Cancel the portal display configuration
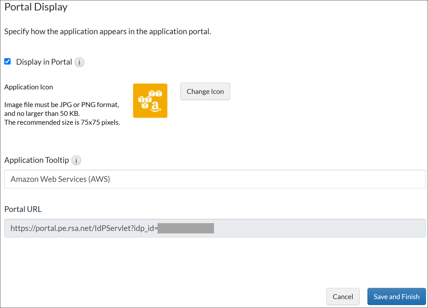This screenshot has width=428, height=308. coord(343,297)
